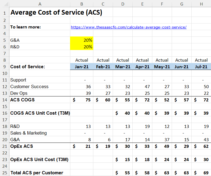This screenshot has height=176, width=211.
Task: Click the Jul-21 month header cell
Action: click(201, 67)
